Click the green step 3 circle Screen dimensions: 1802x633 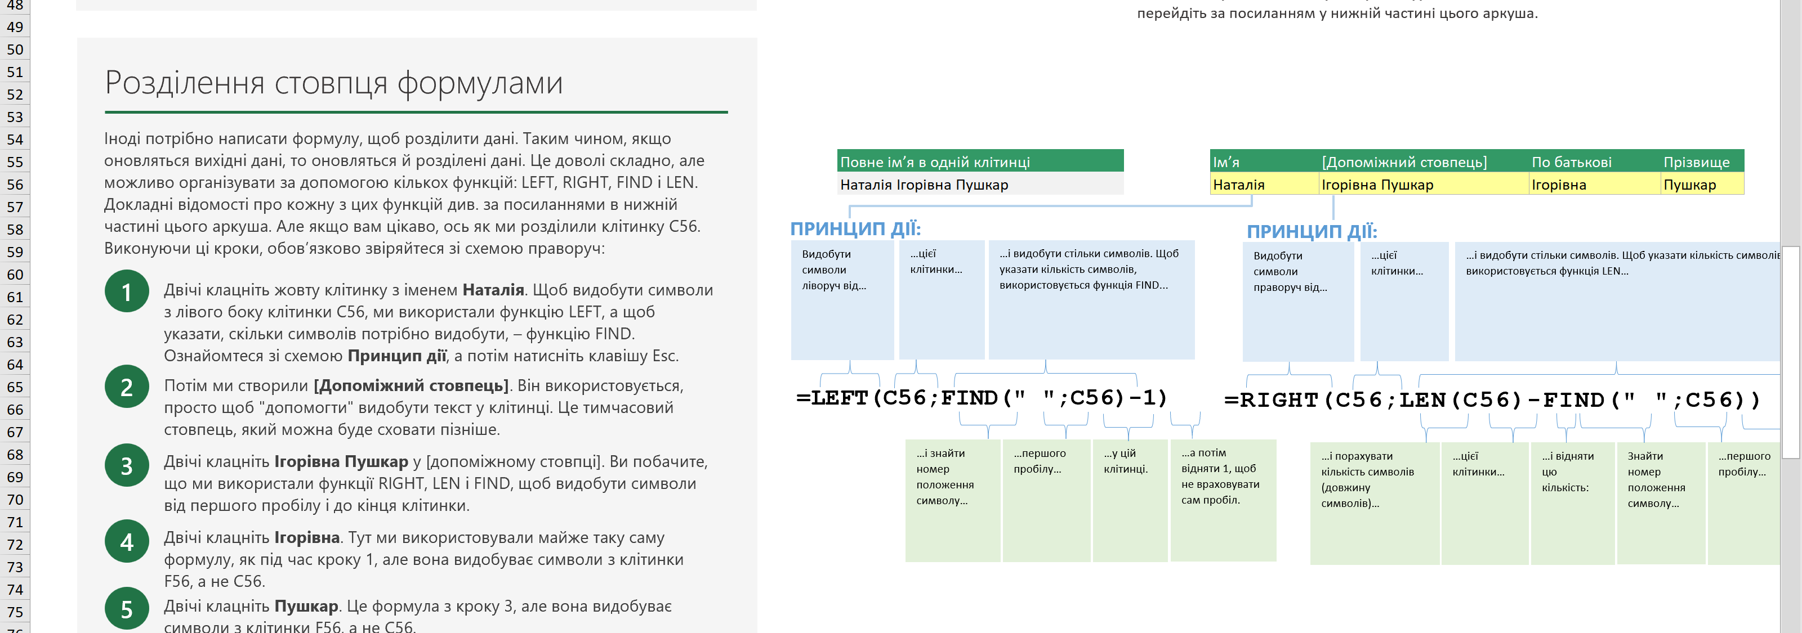click(x=127, y=465)
